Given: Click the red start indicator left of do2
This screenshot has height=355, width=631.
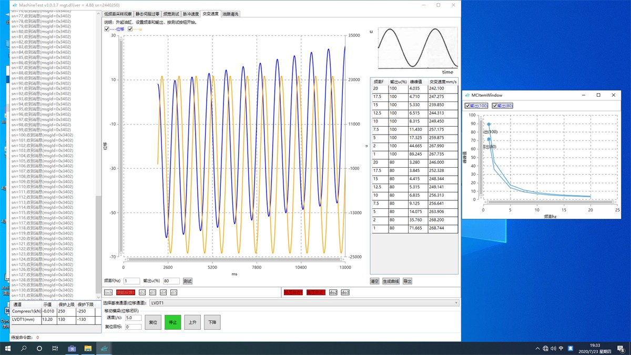Looking at the screenshot, I should 315,292.
